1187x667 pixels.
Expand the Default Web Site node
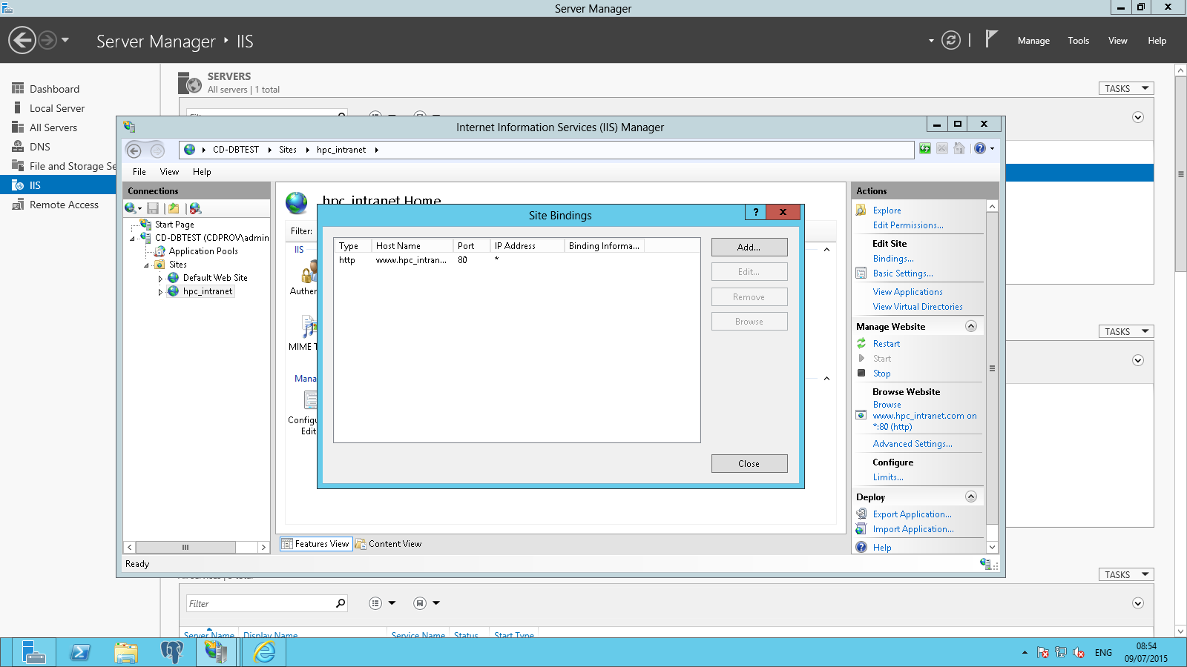tap(160, 279)
